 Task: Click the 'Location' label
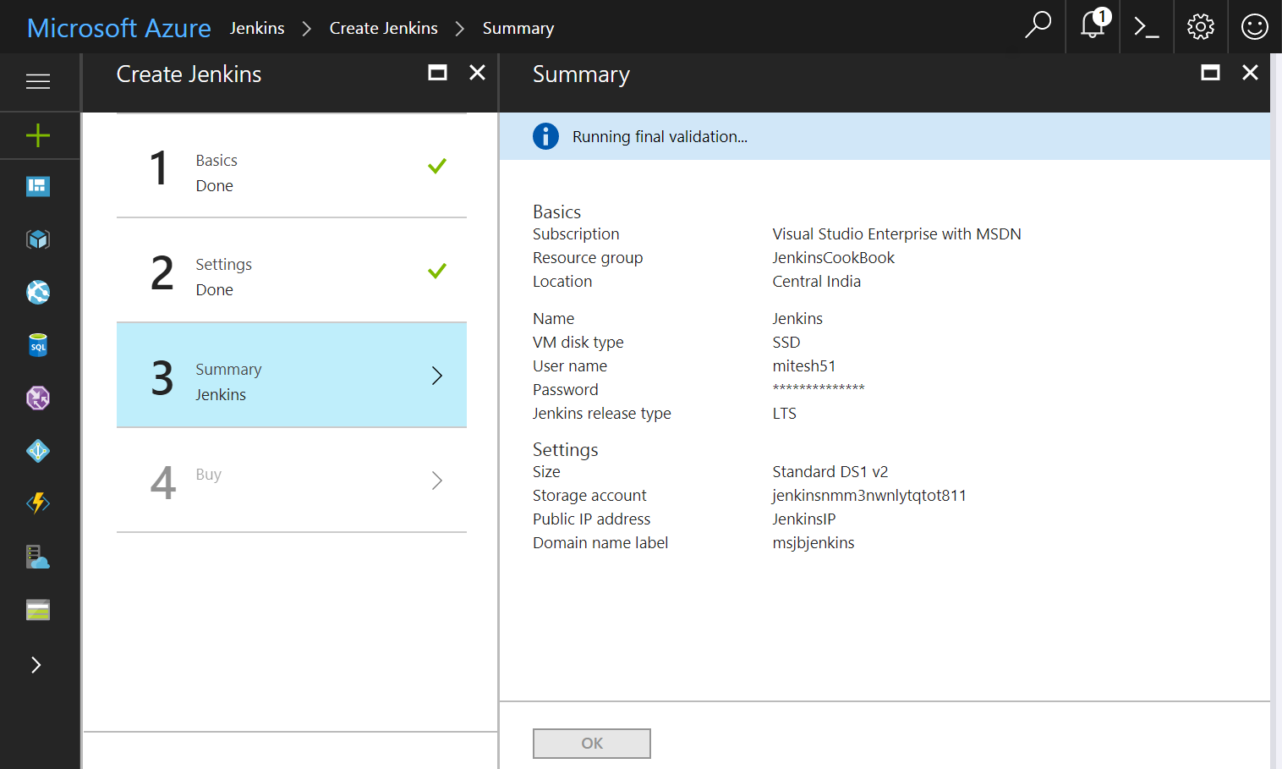[562, 281]
